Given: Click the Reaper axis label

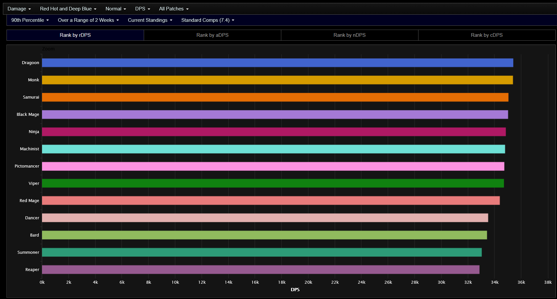Looking at the screenshot, I should pyautogui.click(x=32, y=270).
